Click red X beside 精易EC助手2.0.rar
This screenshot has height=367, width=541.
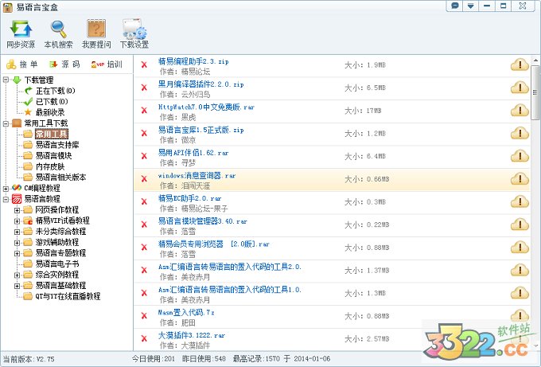click(x=144, y=201)
